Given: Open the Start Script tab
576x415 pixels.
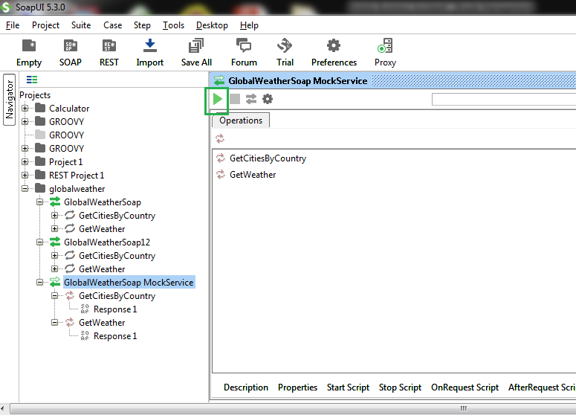Looking at the screenshot, I should tap(348, 387).
